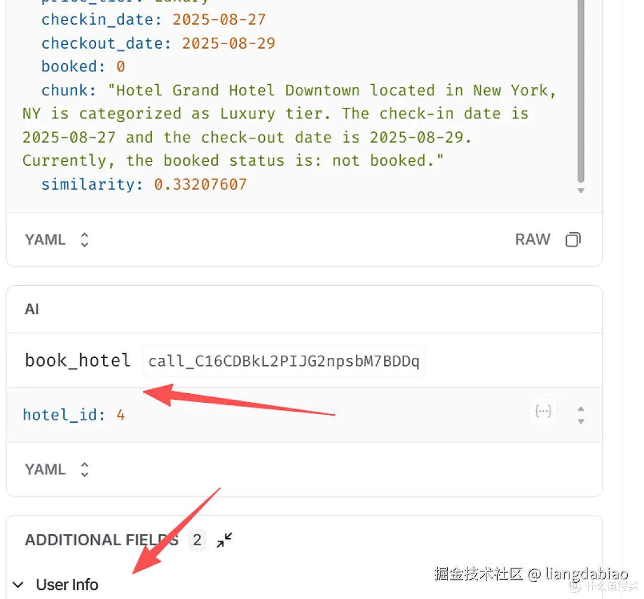Click the JSON braces icon beside hotel_id
This screenshot has width=644, height=599.
tap(543, 411)
